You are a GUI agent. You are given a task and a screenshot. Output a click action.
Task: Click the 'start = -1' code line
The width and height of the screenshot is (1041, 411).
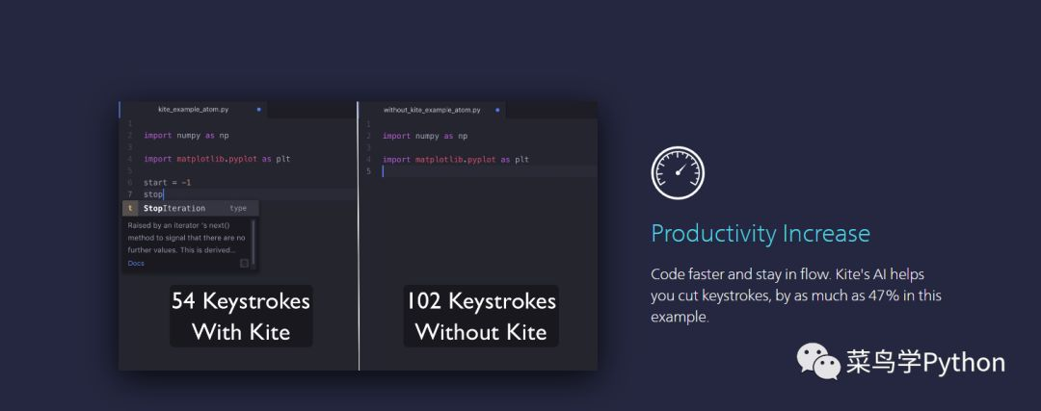(x=168, y=182)
